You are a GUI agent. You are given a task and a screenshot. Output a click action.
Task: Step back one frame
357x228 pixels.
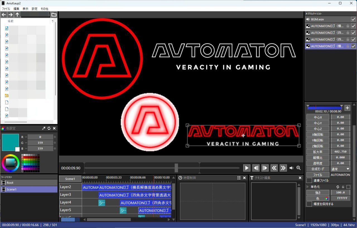256,168
